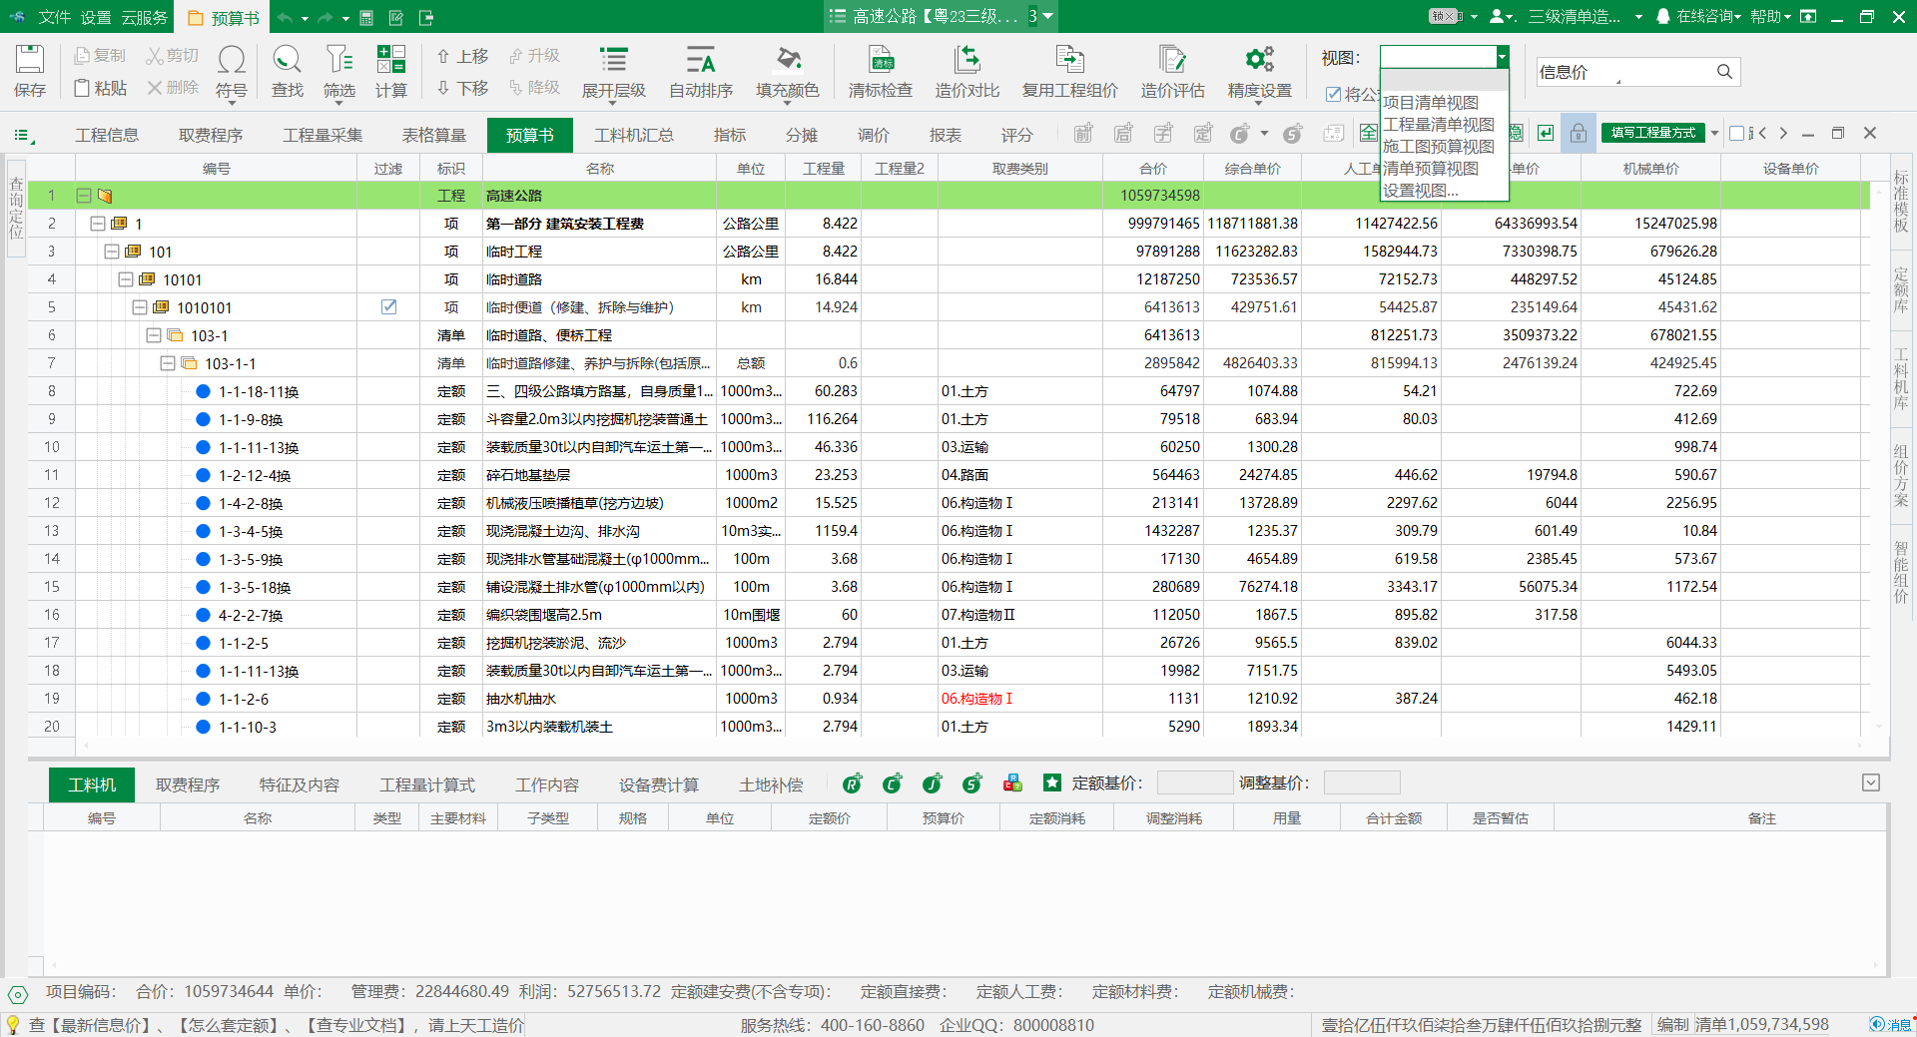Viewport: 1917px width, 1037px height.
Task: Open the 报表 tab
Action: 945,135
